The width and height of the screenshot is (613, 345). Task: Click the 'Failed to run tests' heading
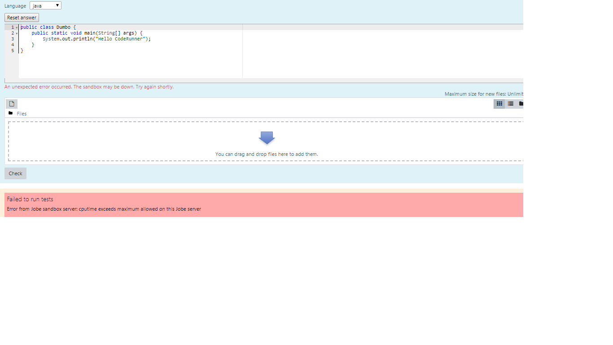(x=30, y=199)
